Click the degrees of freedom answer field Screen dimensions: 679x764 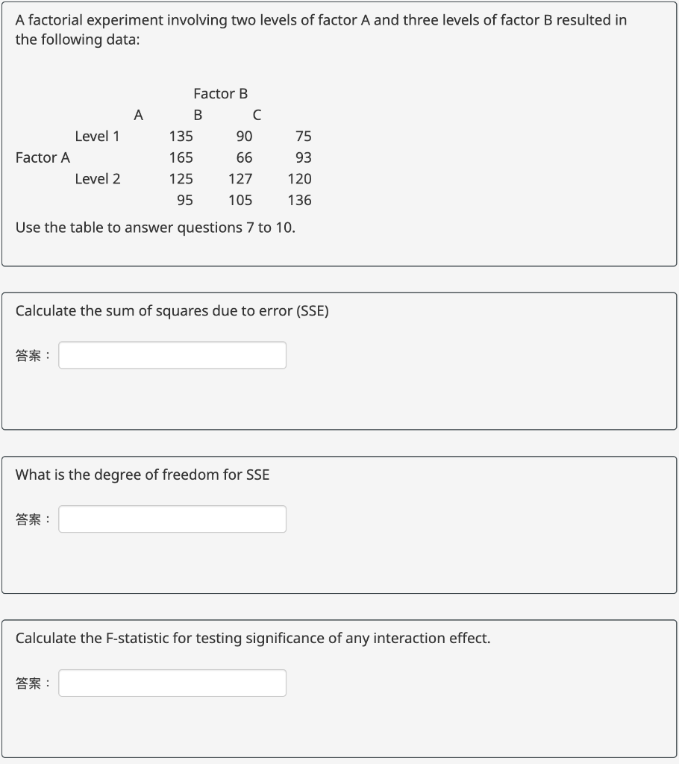point(172,519)
